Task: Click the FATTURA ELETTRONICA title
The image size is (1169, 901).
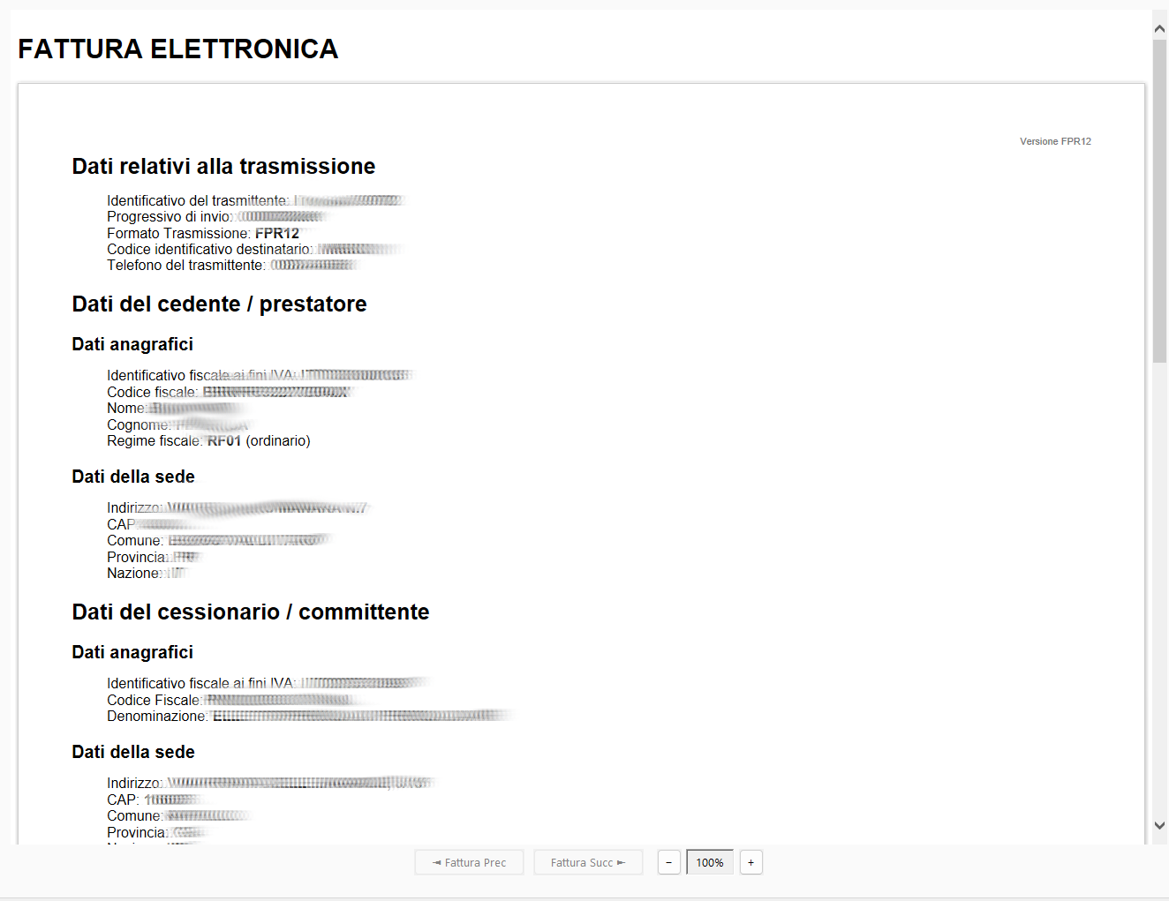Action: (177, 49)
